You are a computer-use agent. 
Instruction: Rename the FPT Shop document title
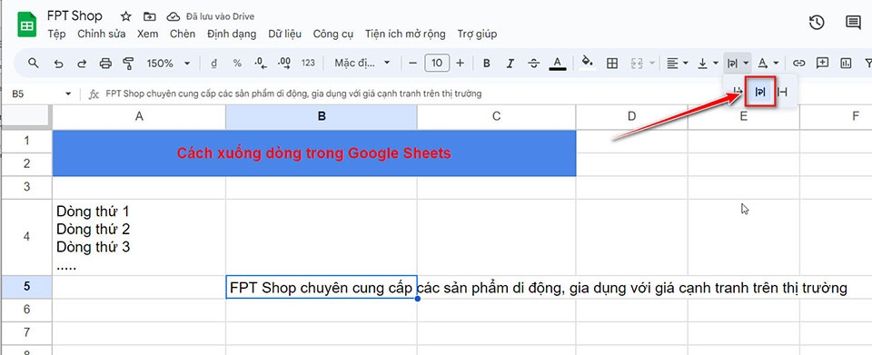[74, 15]
